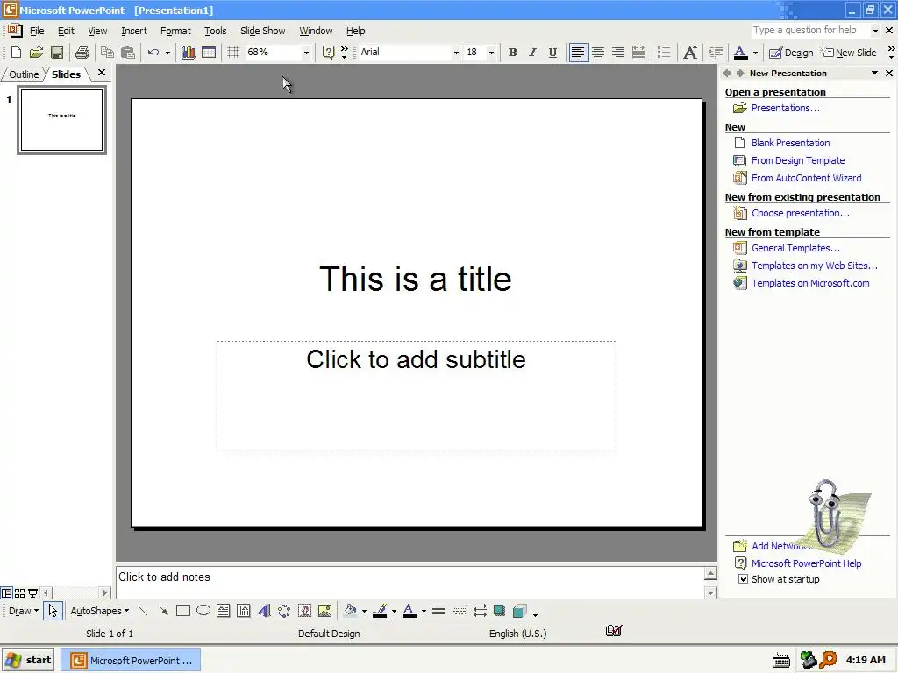Insert a chart using the chart icon
Image resolution: width=898 pixels, height=673 pixels.
[188, 52]
